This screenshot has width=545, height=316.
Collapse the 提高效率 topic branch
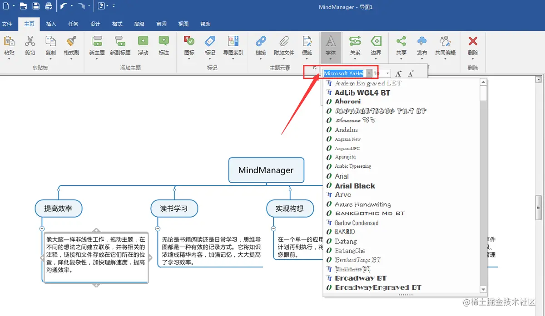point(42,228)
